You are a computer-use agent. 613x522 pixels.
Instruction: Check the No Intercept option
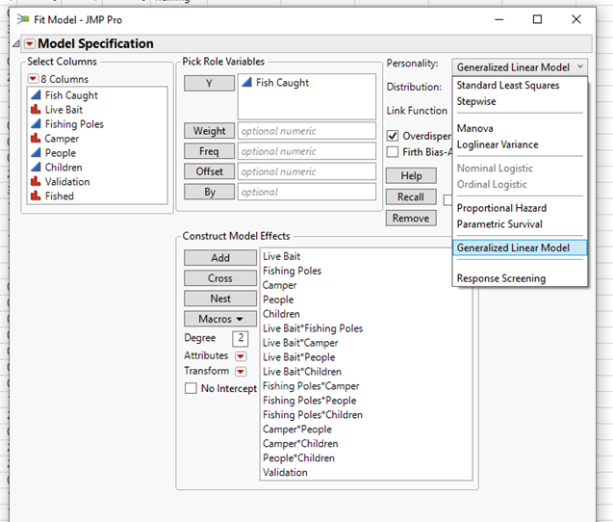(x=191, y=388)
